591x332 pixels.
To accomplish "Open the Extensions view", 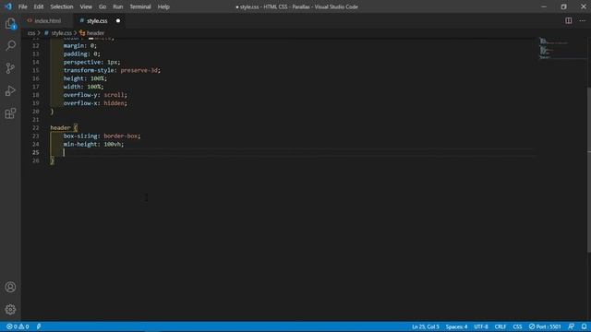I will pyautogui.click(x=10, y=113).
